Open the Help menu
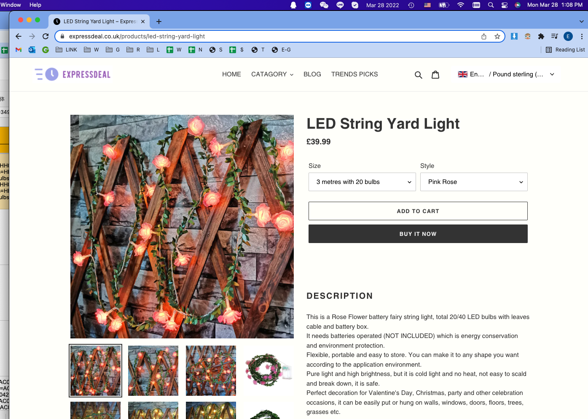 tap(35, 5)
